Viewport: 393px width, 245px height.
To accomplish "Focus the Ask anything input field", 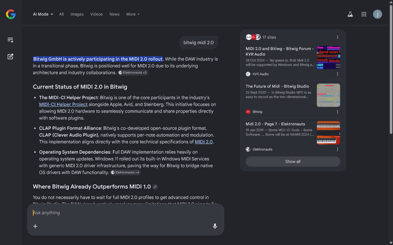I will pyautogui.click(x=125, y=213).
